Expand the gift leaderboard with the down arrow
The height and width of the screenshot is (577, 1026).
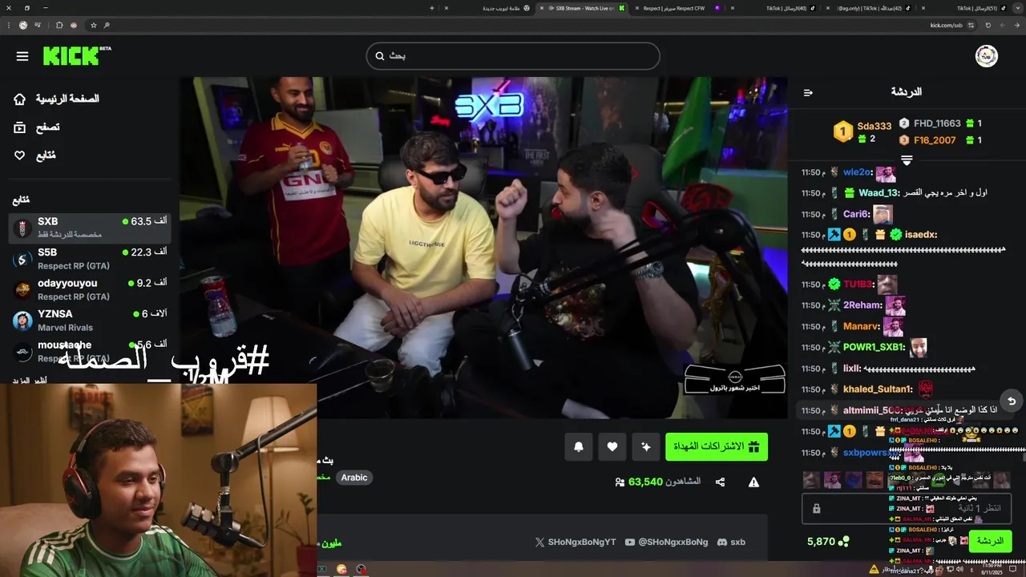(x=907, y=160)
